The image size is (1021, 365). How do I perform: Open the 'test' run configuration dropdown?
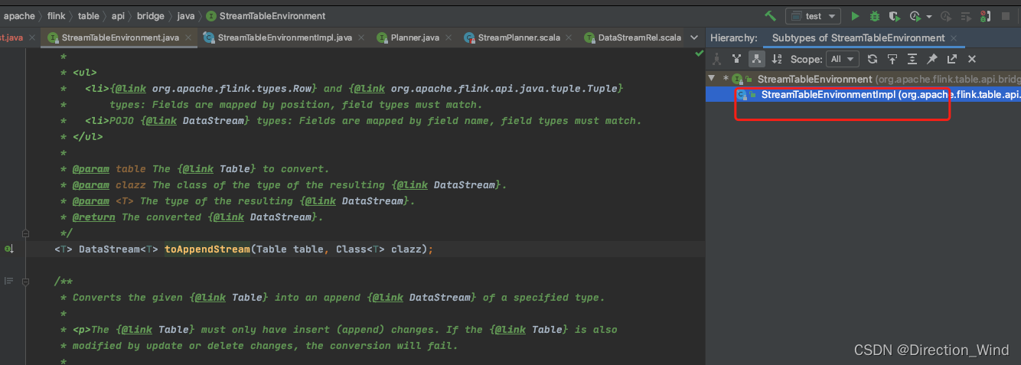[813, 16]
